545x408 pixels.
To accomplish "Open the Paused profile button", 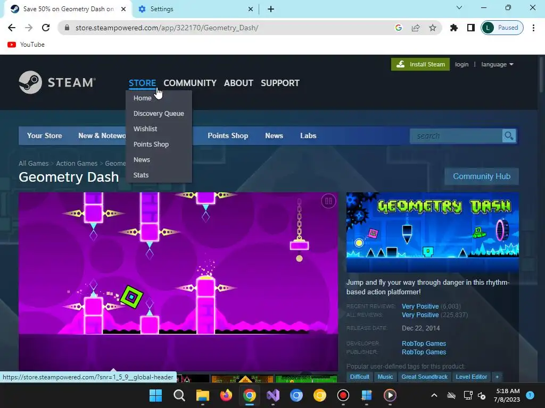I will click(502, 28).
